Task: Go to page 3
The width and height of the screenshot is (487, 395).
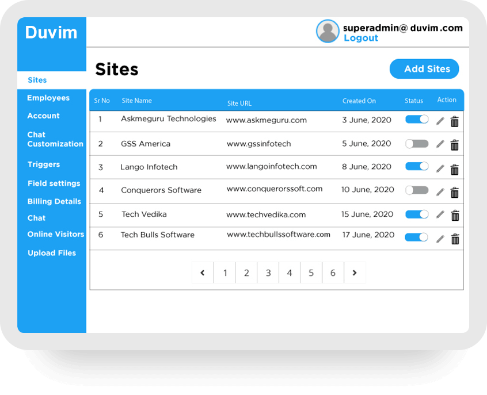Action: point(268,273)
